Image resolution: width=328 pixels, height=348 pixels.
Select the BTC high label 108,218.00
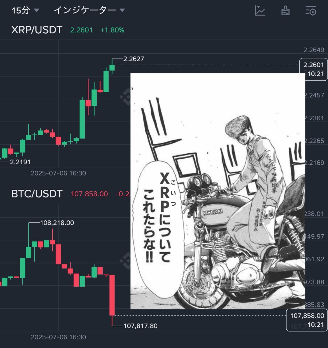[57, 223]
